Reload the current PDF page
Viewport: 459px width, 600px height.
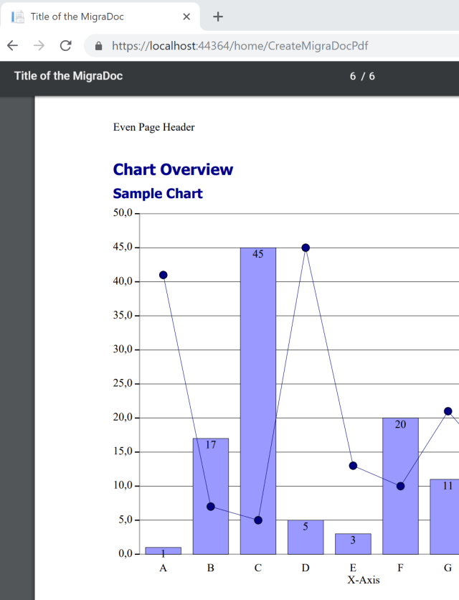tap(65, 46)
